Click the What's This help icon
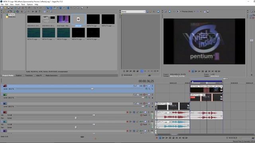 click(87, 8)
